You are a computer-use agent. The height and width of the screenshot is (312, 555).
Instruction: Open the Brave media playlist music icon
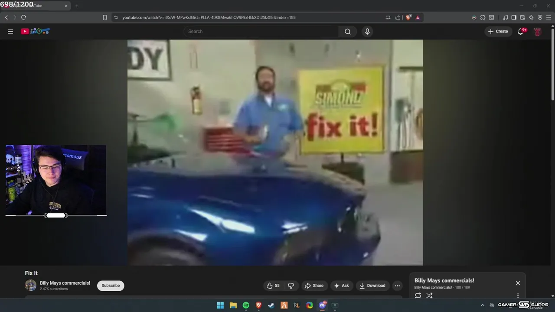505,17
